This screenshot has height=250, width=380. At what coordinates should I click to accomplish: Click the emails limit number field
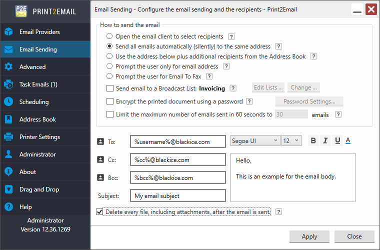[291, 114]
